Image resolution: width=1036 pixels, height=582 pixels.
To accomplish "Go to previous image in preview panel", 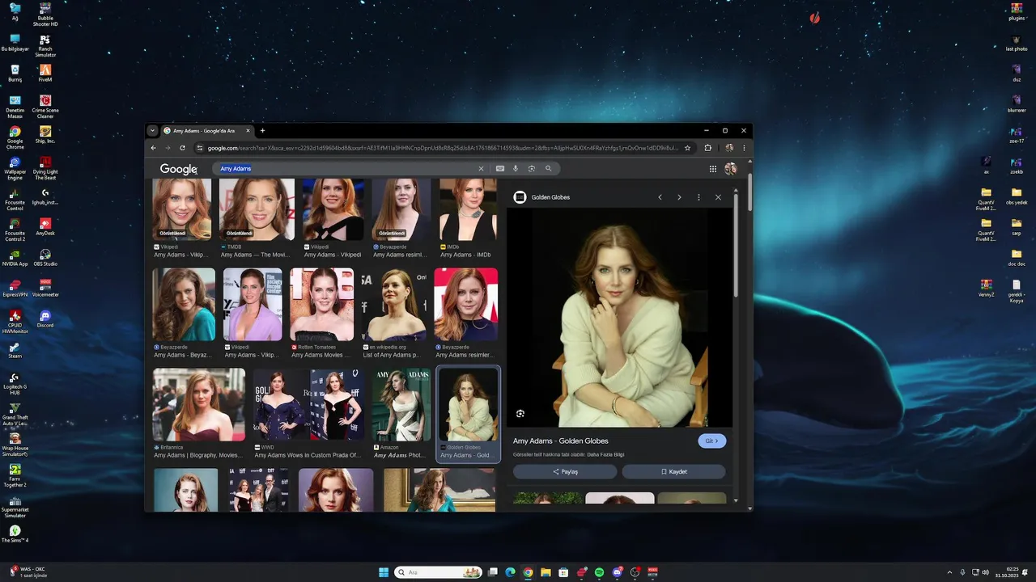I will click(x=660, y=197).
